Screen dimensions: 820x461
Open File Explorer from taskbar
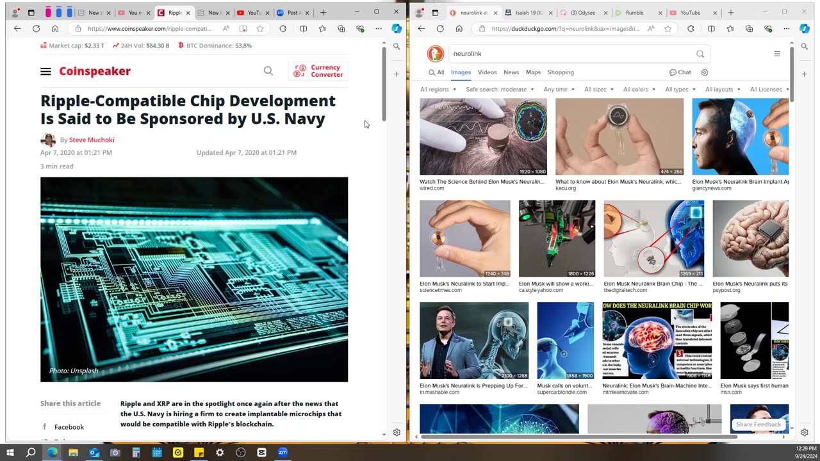tap(73, 452)
